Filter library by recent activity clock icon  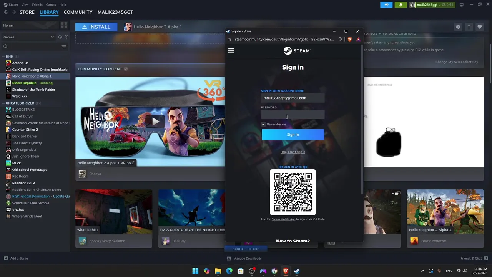coord(60,37)
